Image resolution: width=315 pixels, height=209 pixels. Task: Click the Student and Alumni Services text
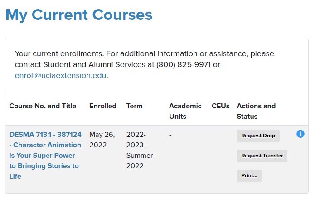94,64
